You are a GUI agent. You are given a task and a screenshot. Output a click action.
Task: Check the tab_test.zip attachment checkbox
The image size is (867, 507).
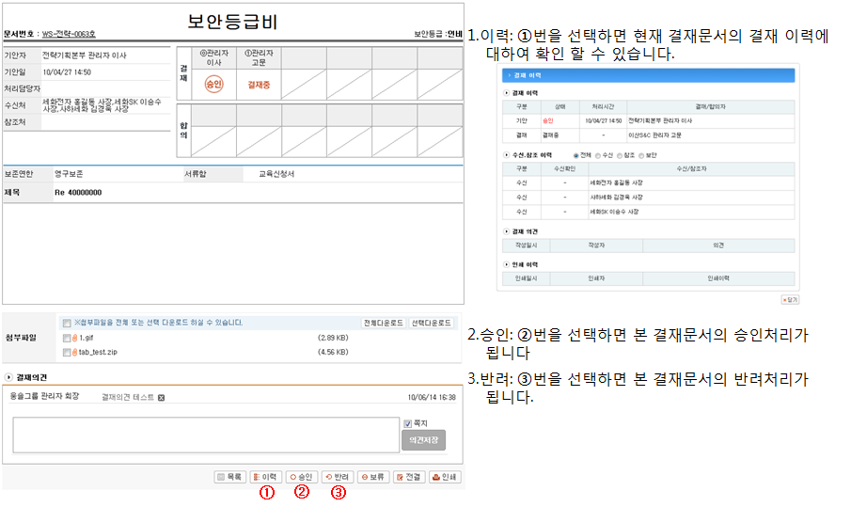pos(66,353)
